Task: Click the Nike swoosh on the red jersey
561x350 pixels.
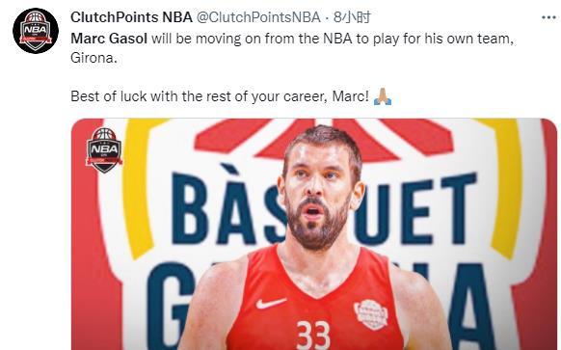Action: pyautogui.click(x=270, y=304)
